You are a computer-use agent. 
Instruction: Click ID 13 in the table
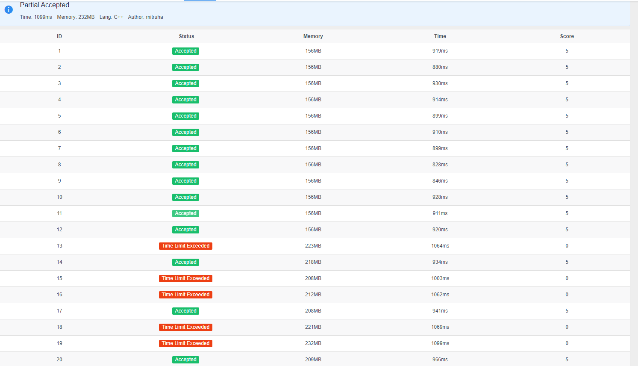tap(59, 246)
